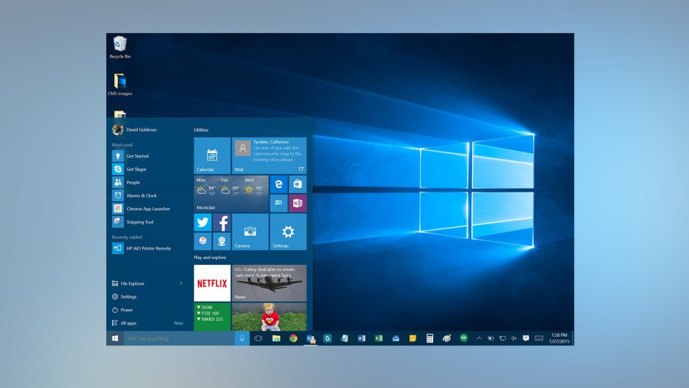689x388 pixels.
Task: Open the Microsoft Edge tile
Action: tap(279, 184)
